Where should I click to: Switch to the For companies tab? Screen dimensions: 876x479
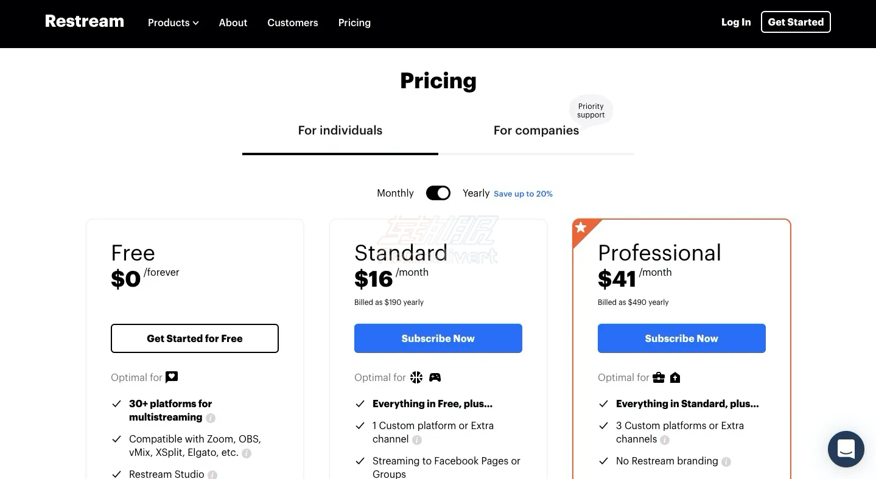coord(536,130)
